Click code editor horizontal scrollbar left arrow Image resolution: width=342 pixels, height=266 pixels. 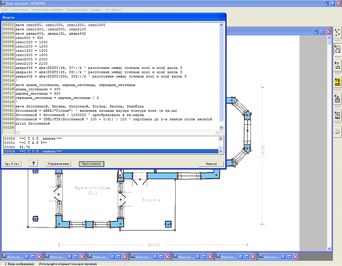[18, 132]
